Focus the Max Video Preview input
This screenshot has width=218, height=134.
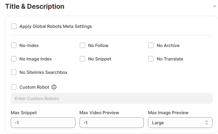112,123
